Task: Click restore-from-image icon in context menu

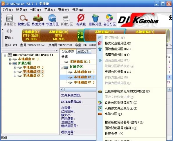Action: coord(100,108)
